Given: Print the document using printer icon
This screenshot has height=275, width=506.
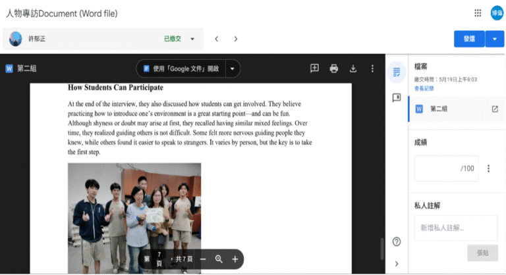Looking at the screenshot, I should (334, 68).
